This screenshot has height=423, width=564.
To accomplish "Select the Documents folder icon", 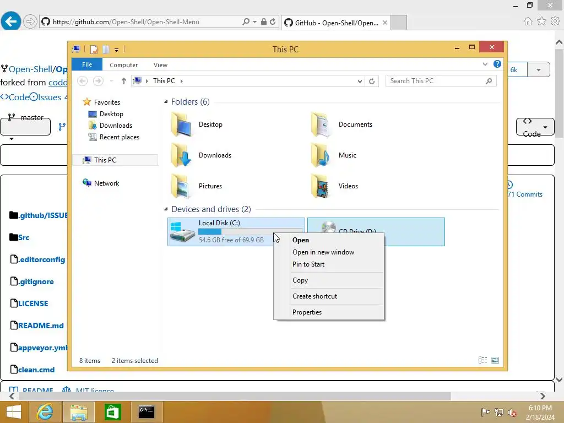I will pyautogui.click(x=321, y=124).
